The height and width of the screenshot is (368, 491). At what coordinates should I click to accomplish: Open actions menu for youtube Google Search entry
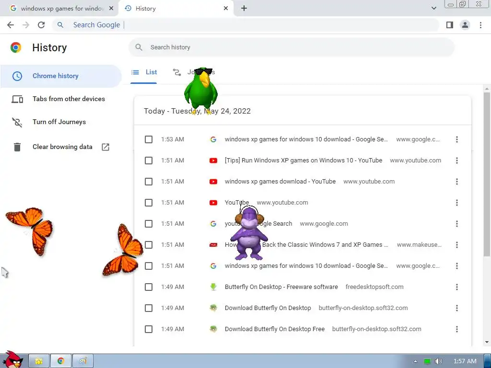(x=457, y=224)
